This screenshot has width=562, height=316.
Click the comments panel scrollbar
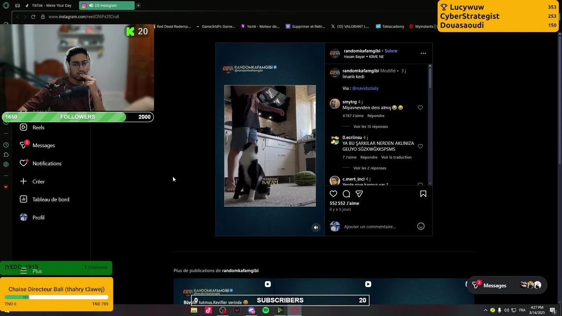[x=430, y=78]
